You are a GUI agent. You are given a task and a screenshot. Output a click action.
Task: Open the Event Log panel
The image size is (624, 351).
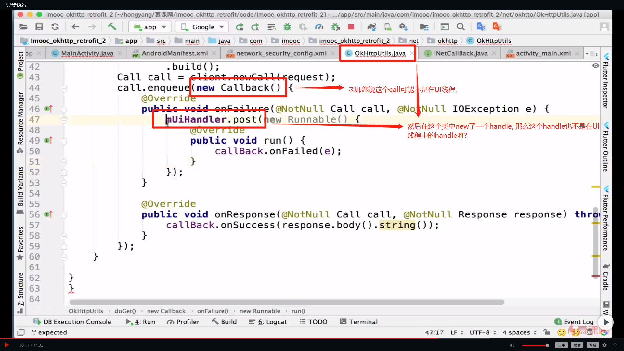pos(574,322)
